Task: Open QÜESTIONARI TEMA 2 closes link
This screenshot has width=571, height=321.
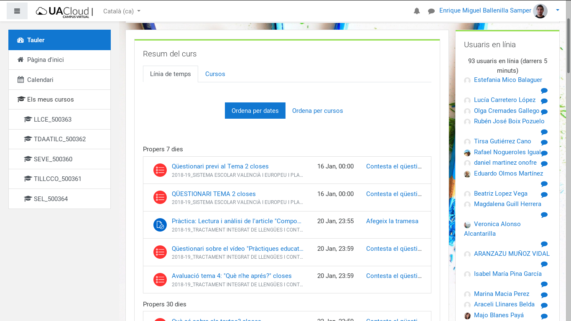Action: click(214, 194)
